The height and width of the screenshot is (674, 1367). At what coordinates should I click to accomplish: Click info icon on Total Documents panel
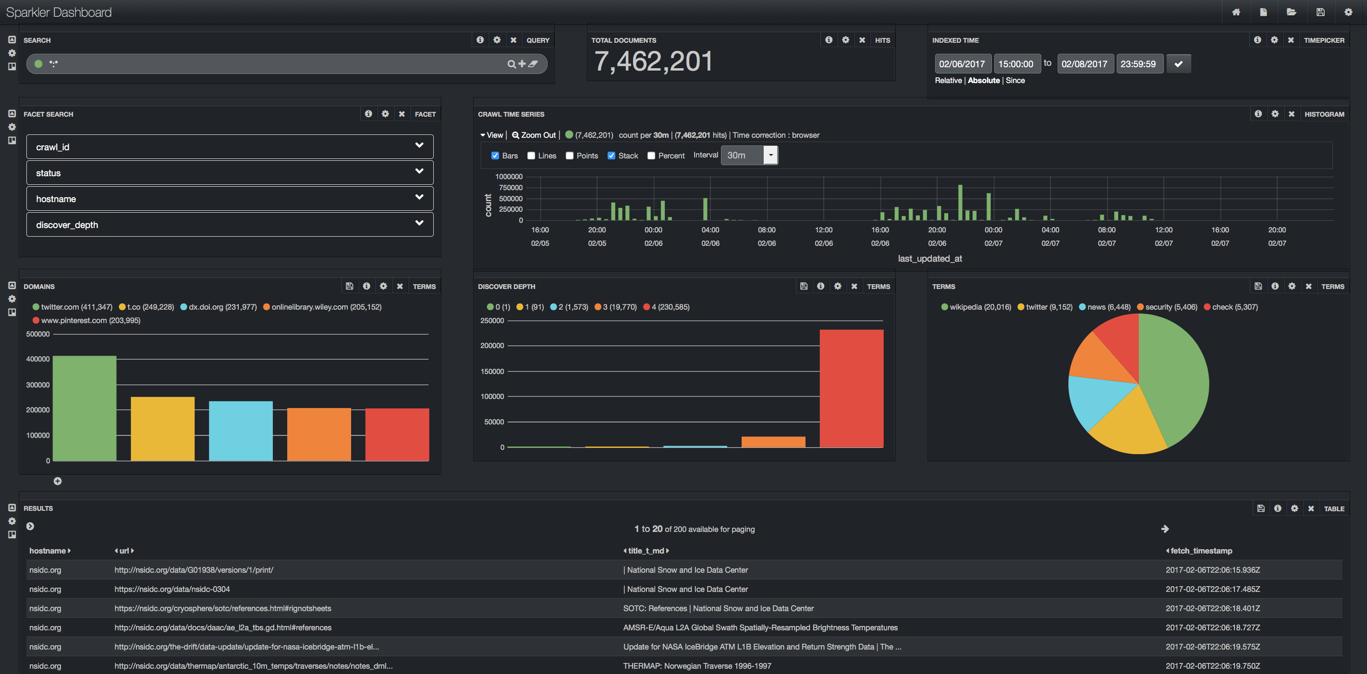click(829, 40)
